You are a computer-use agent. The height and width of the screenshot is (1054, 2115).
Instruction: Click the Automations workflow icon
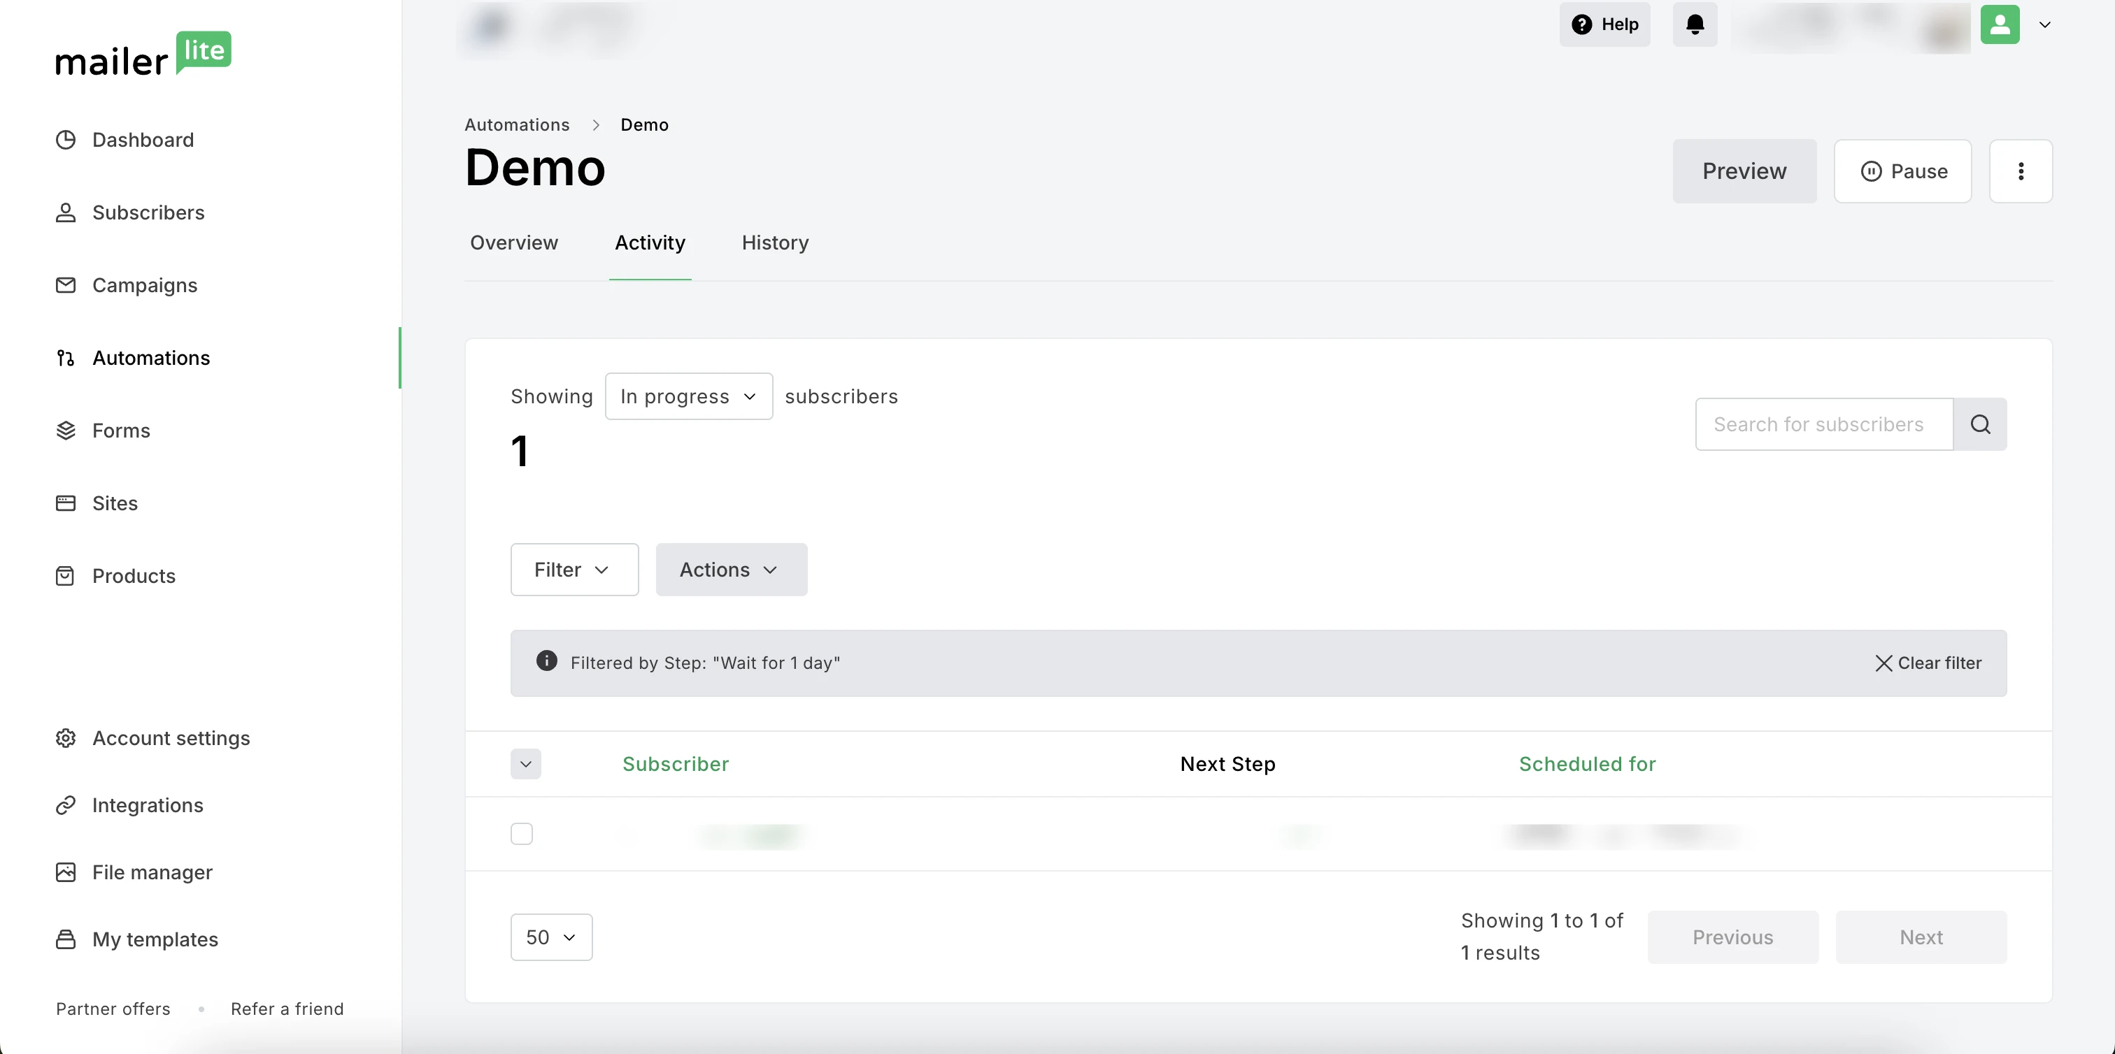[66, 359]
